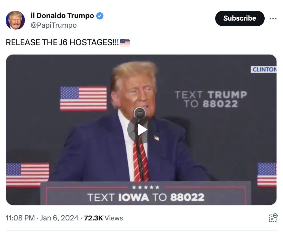Click the blue verified checkmark badge

[100, 16]
